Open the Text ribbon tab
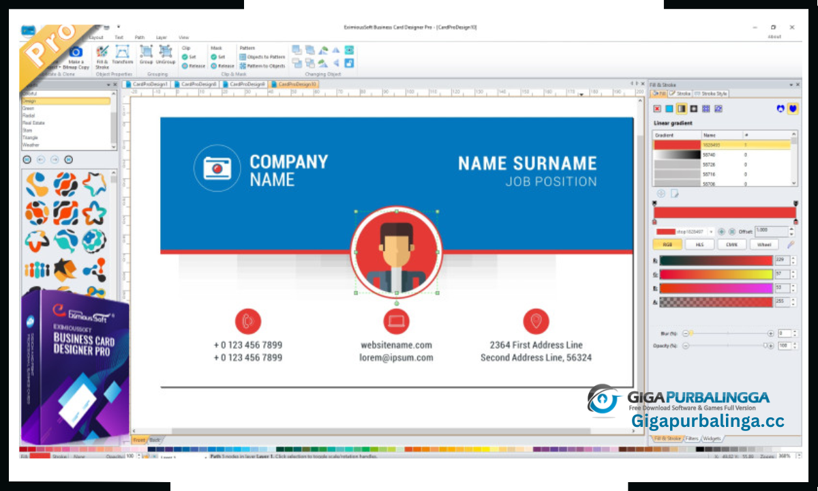Image resolution: width=818 pixels, height=491 pixels. [x=119, y=38]
